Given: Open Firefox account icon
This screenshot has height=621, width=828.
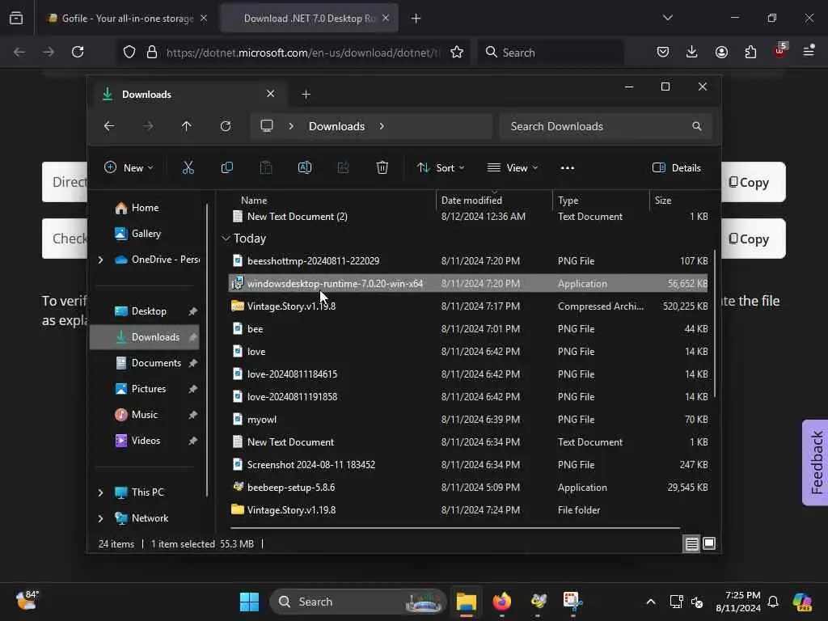Looking at the screenshot, I should [x=721, y=52].
